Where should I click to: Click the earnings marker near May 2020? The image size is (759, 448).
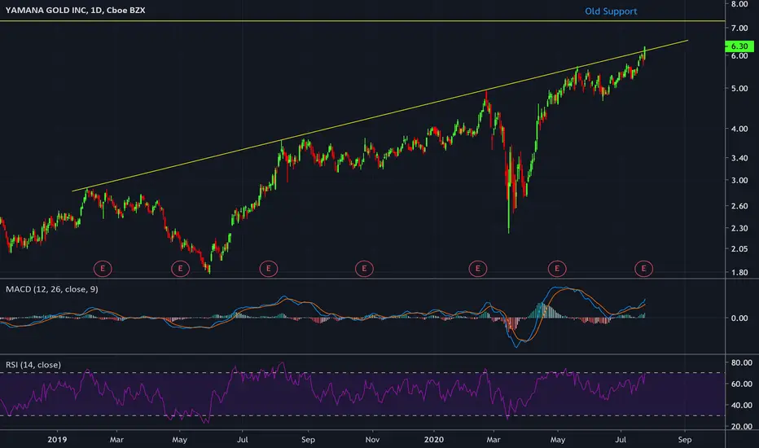click(x=557, y=268)
